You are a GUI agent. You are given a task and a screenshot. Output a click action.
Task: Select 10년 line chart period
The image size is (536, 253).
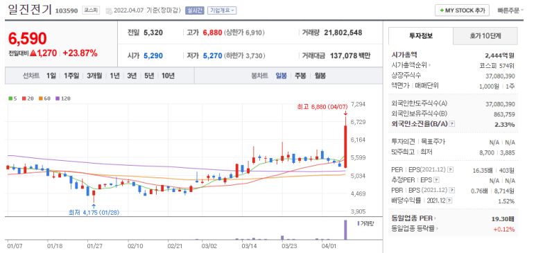(168, 76)
